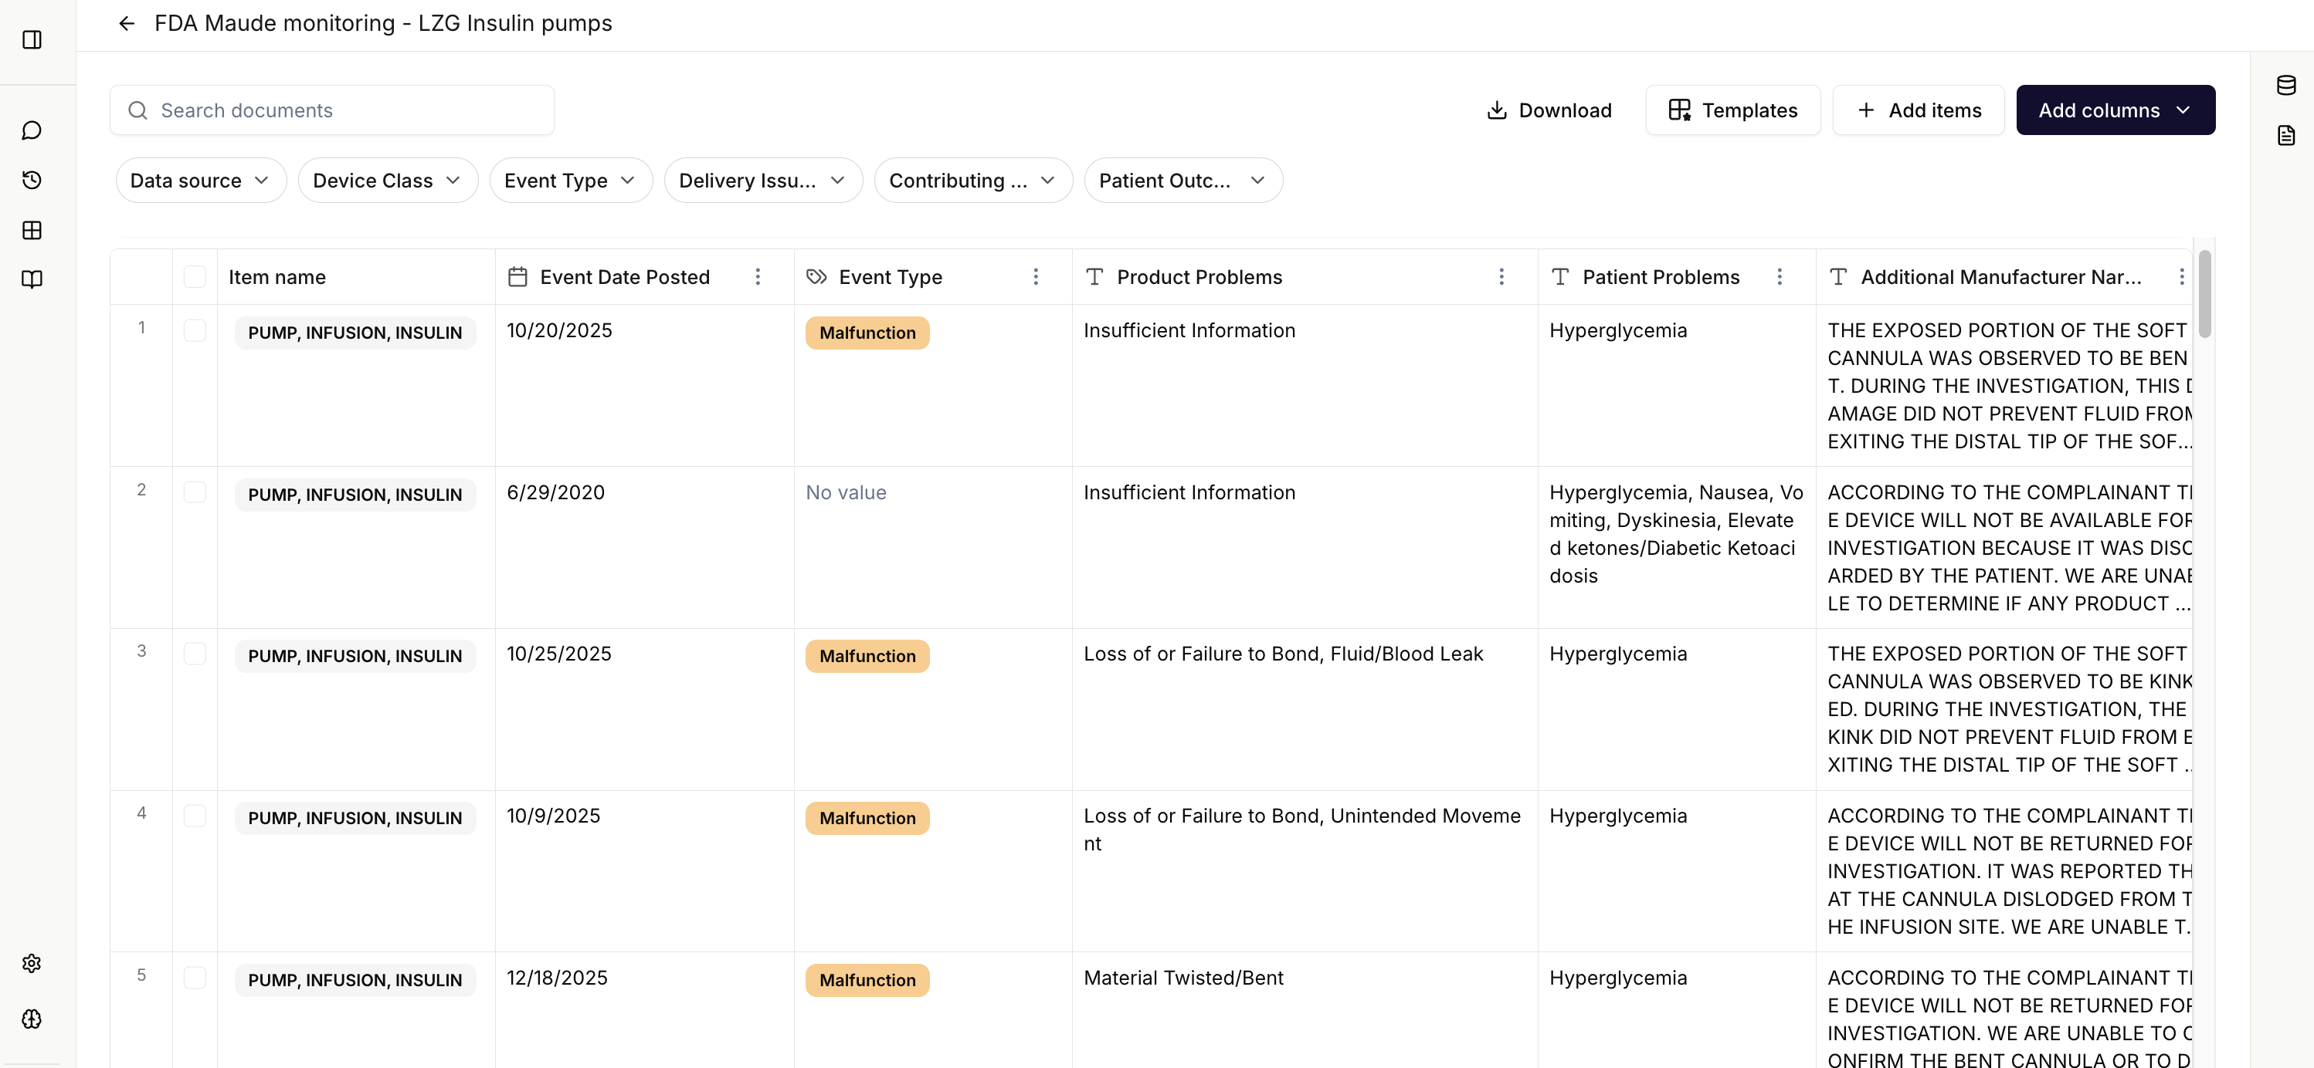Open the Patient Outc... filter

point(1182,181)
